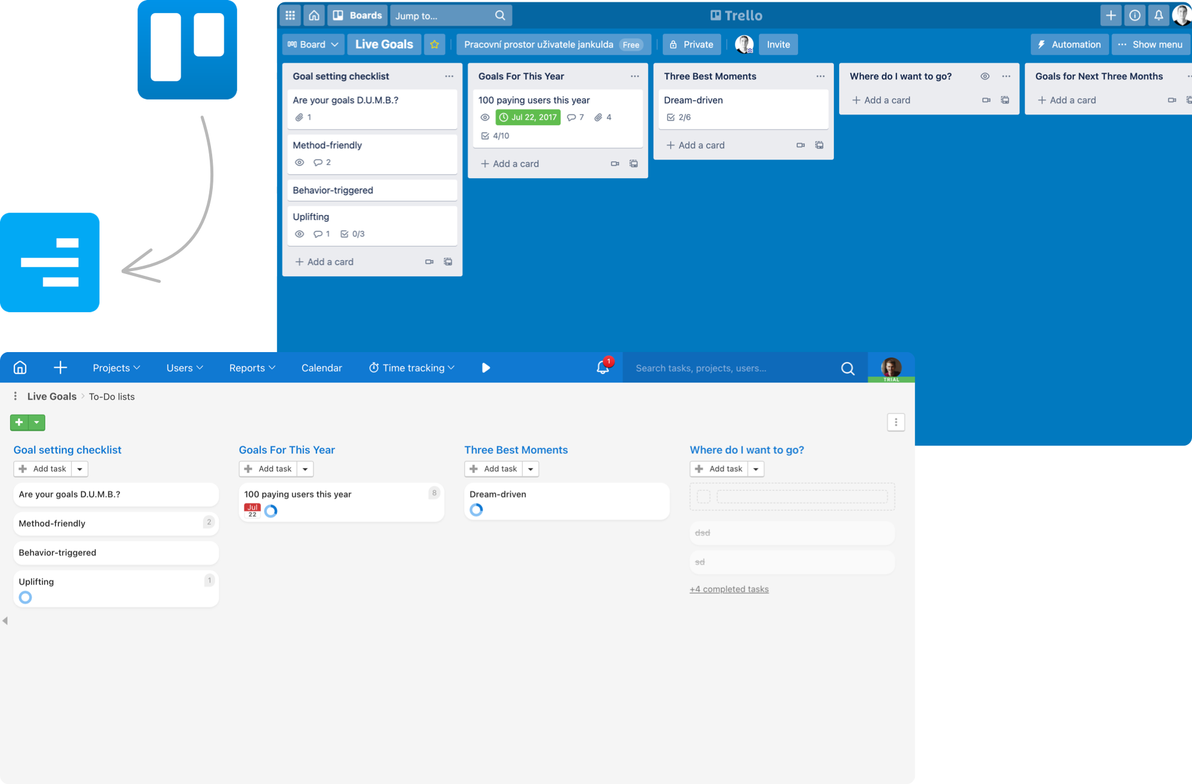Open +4 completed tasks link
1192x784 pixels.
(729, 589)
